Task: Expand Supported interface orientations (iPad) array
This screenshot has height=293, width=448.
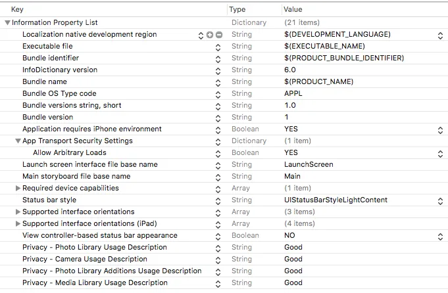Action: point(18,224)
